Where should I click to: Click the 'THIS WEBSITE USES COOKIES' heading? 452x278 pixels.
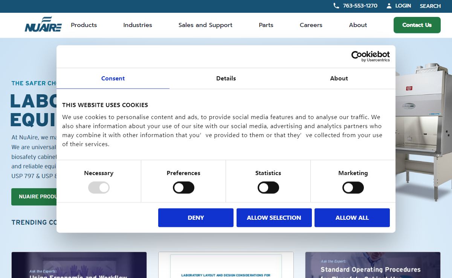pos(105,105)
